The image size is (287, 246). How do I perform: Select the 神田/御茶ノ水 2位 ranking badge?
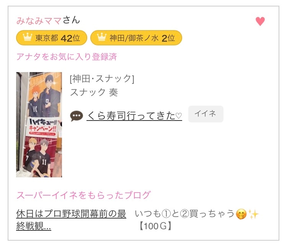[x=136, y=38]
